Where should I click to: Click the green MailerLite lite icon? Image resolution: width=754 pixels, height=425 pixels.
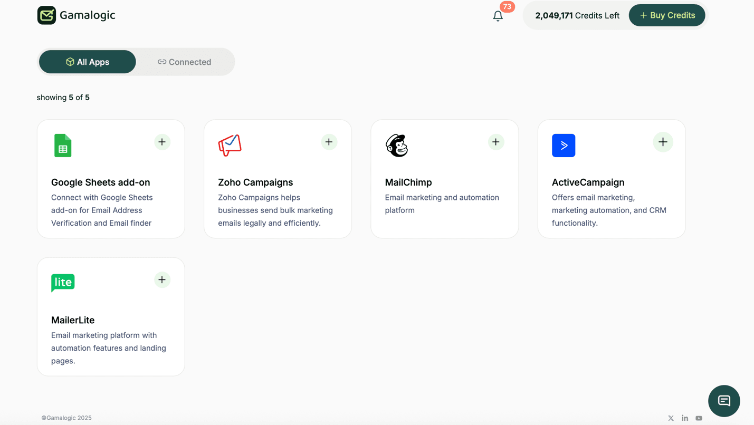(62, 283)
